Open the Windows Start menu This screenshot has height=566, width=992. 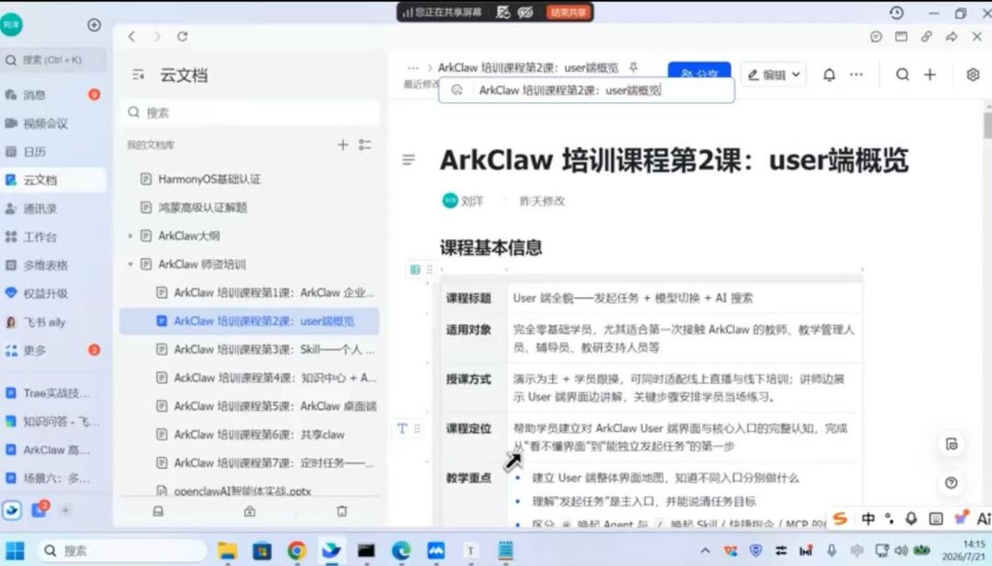[x=16, y=550]
